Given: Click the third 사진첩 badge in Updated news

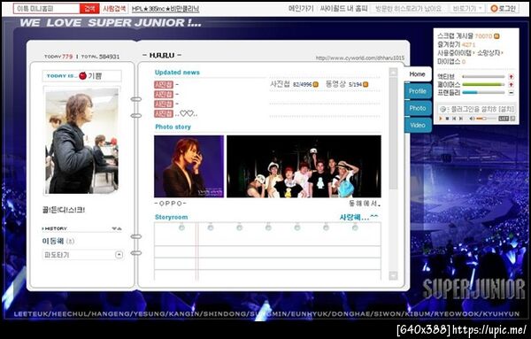Looking at the screenshot, I should click(164, 104).
